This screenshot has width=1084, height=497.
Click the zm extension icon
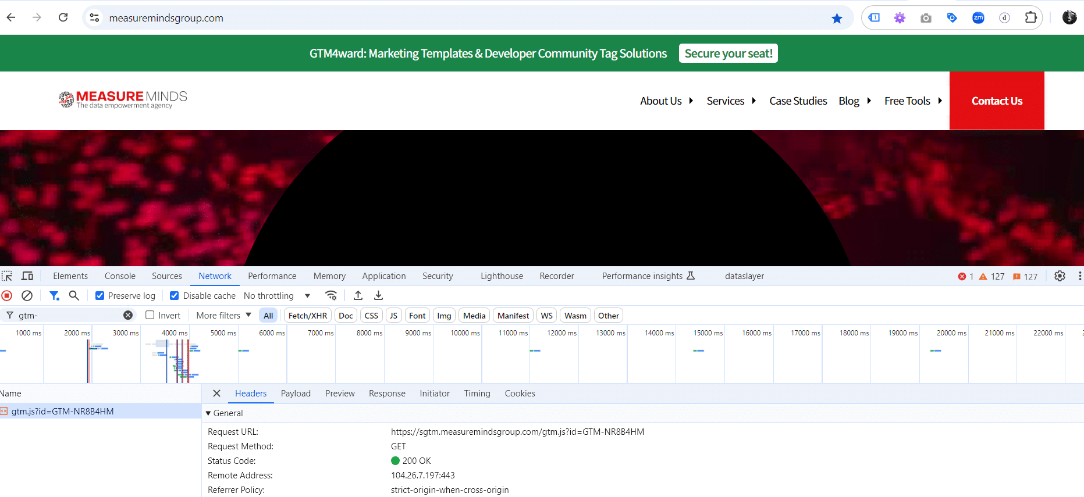coord(978,18)
